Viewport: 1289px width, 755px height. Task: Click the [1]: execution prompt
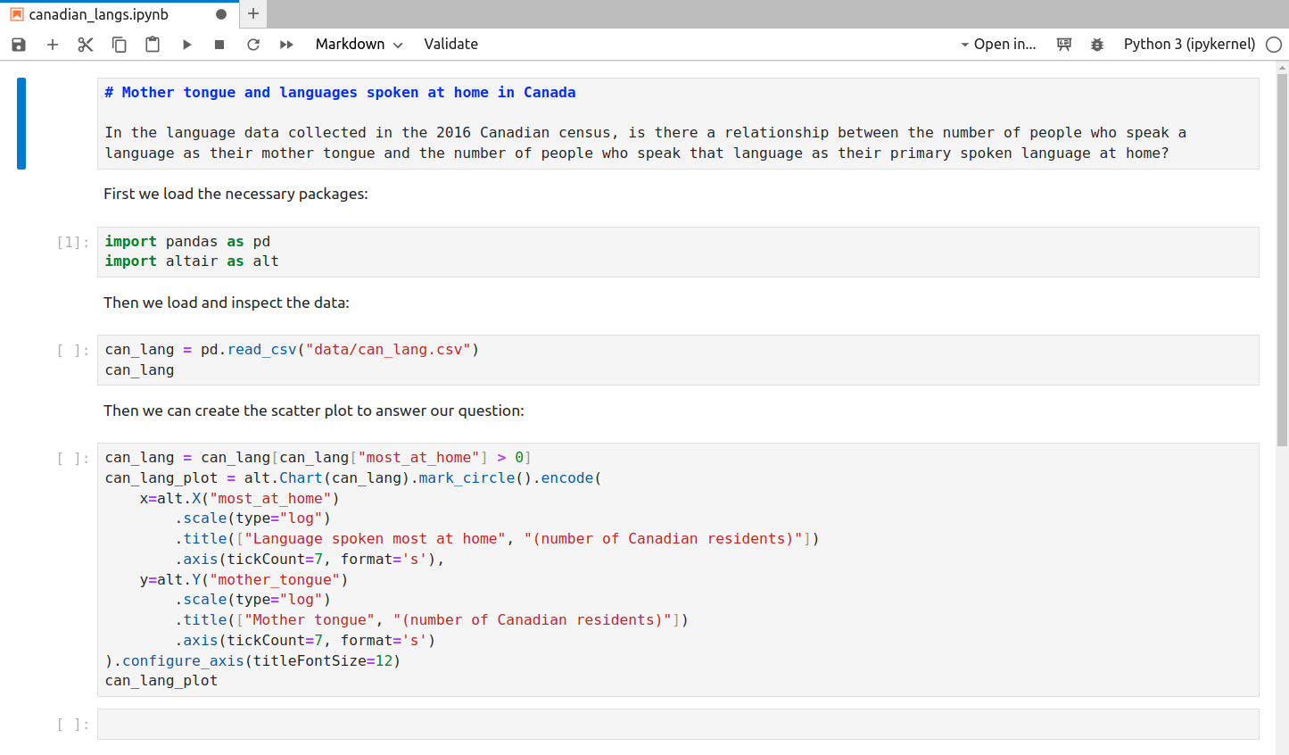coord(73,243)
